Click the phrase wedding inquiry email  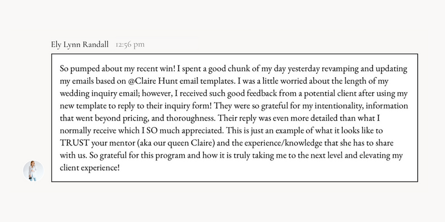[x=100, y=94]
